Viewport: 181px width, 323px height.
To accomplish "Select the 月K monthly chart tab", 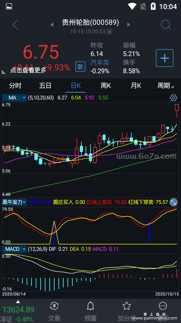I will [136, 86].
